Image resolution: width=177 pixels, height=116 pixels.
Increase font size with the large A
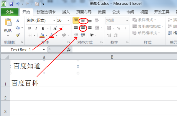click(x=55, y=28)
